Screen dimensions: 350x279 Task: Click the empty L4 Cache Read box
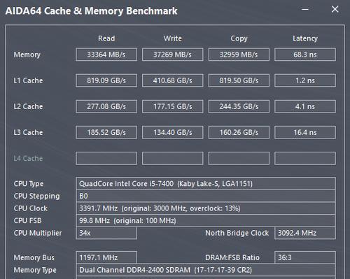(x=106, y=158)
